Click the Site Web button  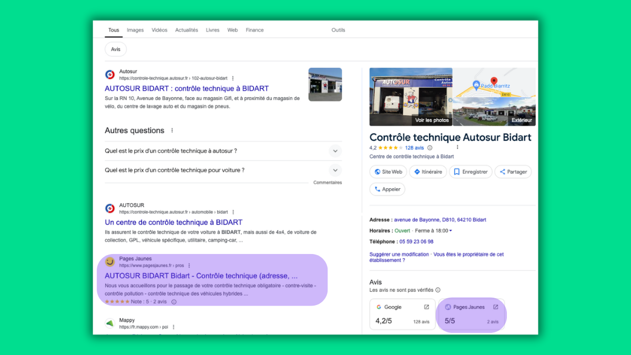pos(388,172)
